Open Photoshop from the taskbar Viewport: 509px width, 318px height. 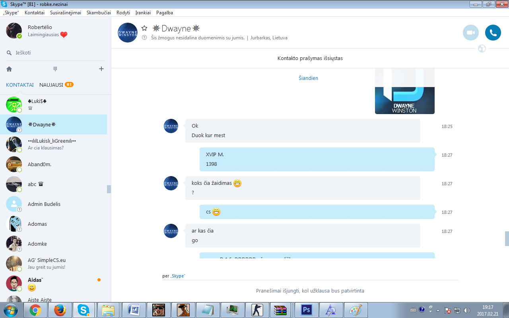tap(306, 310)
